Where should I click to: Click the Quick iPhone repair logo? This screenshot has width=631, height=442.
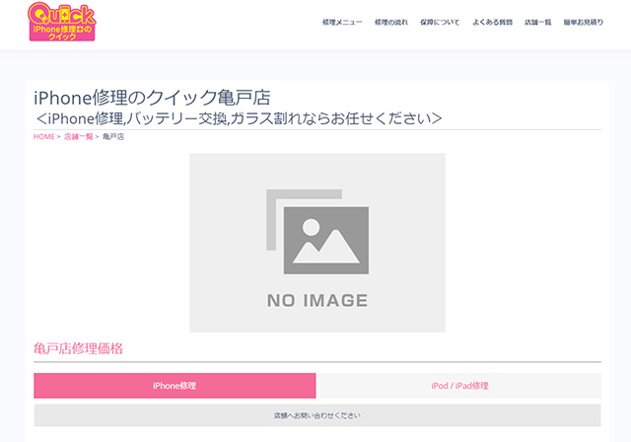(x=62, y=22)
